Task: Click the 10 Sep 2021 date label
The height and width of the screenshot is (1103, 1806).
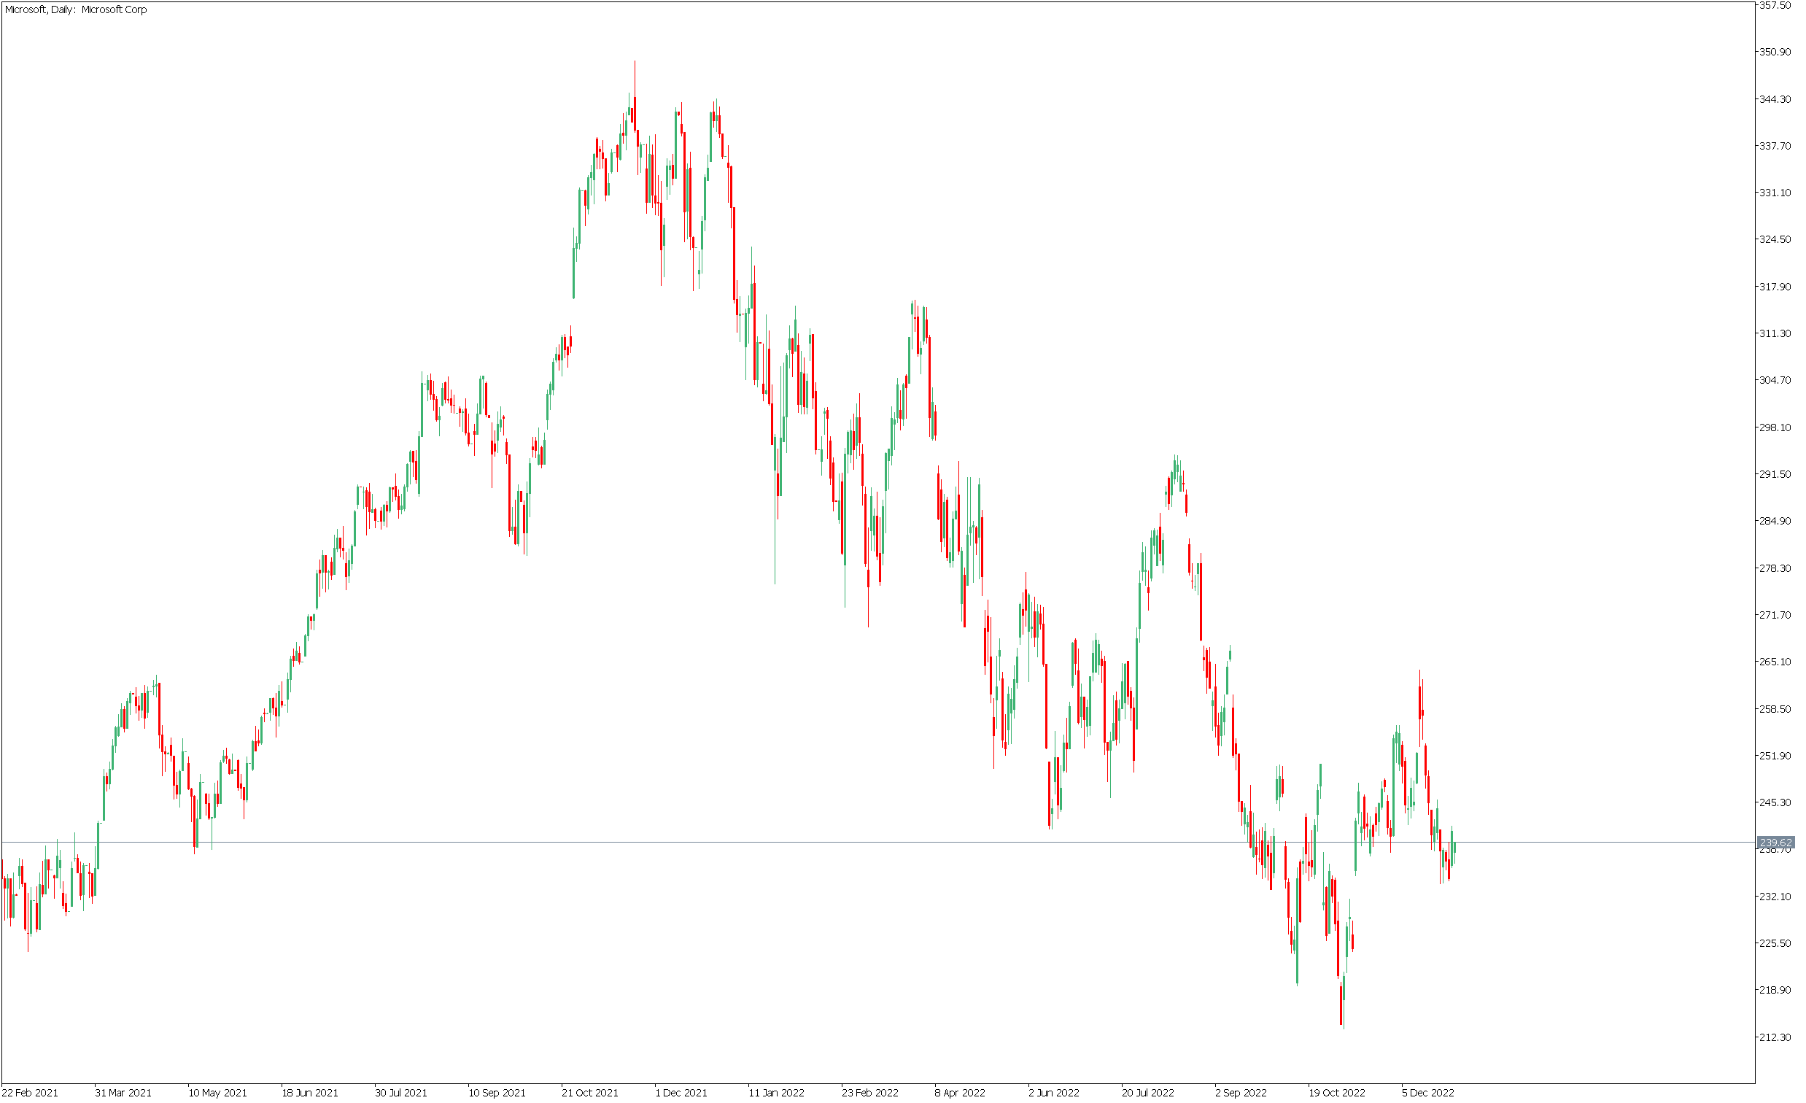Action: (497, 1093)
